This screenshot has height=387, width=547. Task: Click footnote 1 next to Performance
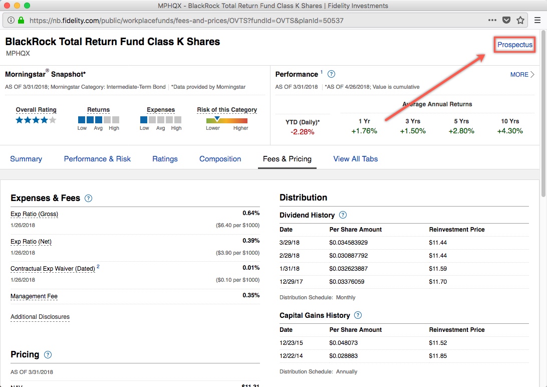[x=322, y=72]
